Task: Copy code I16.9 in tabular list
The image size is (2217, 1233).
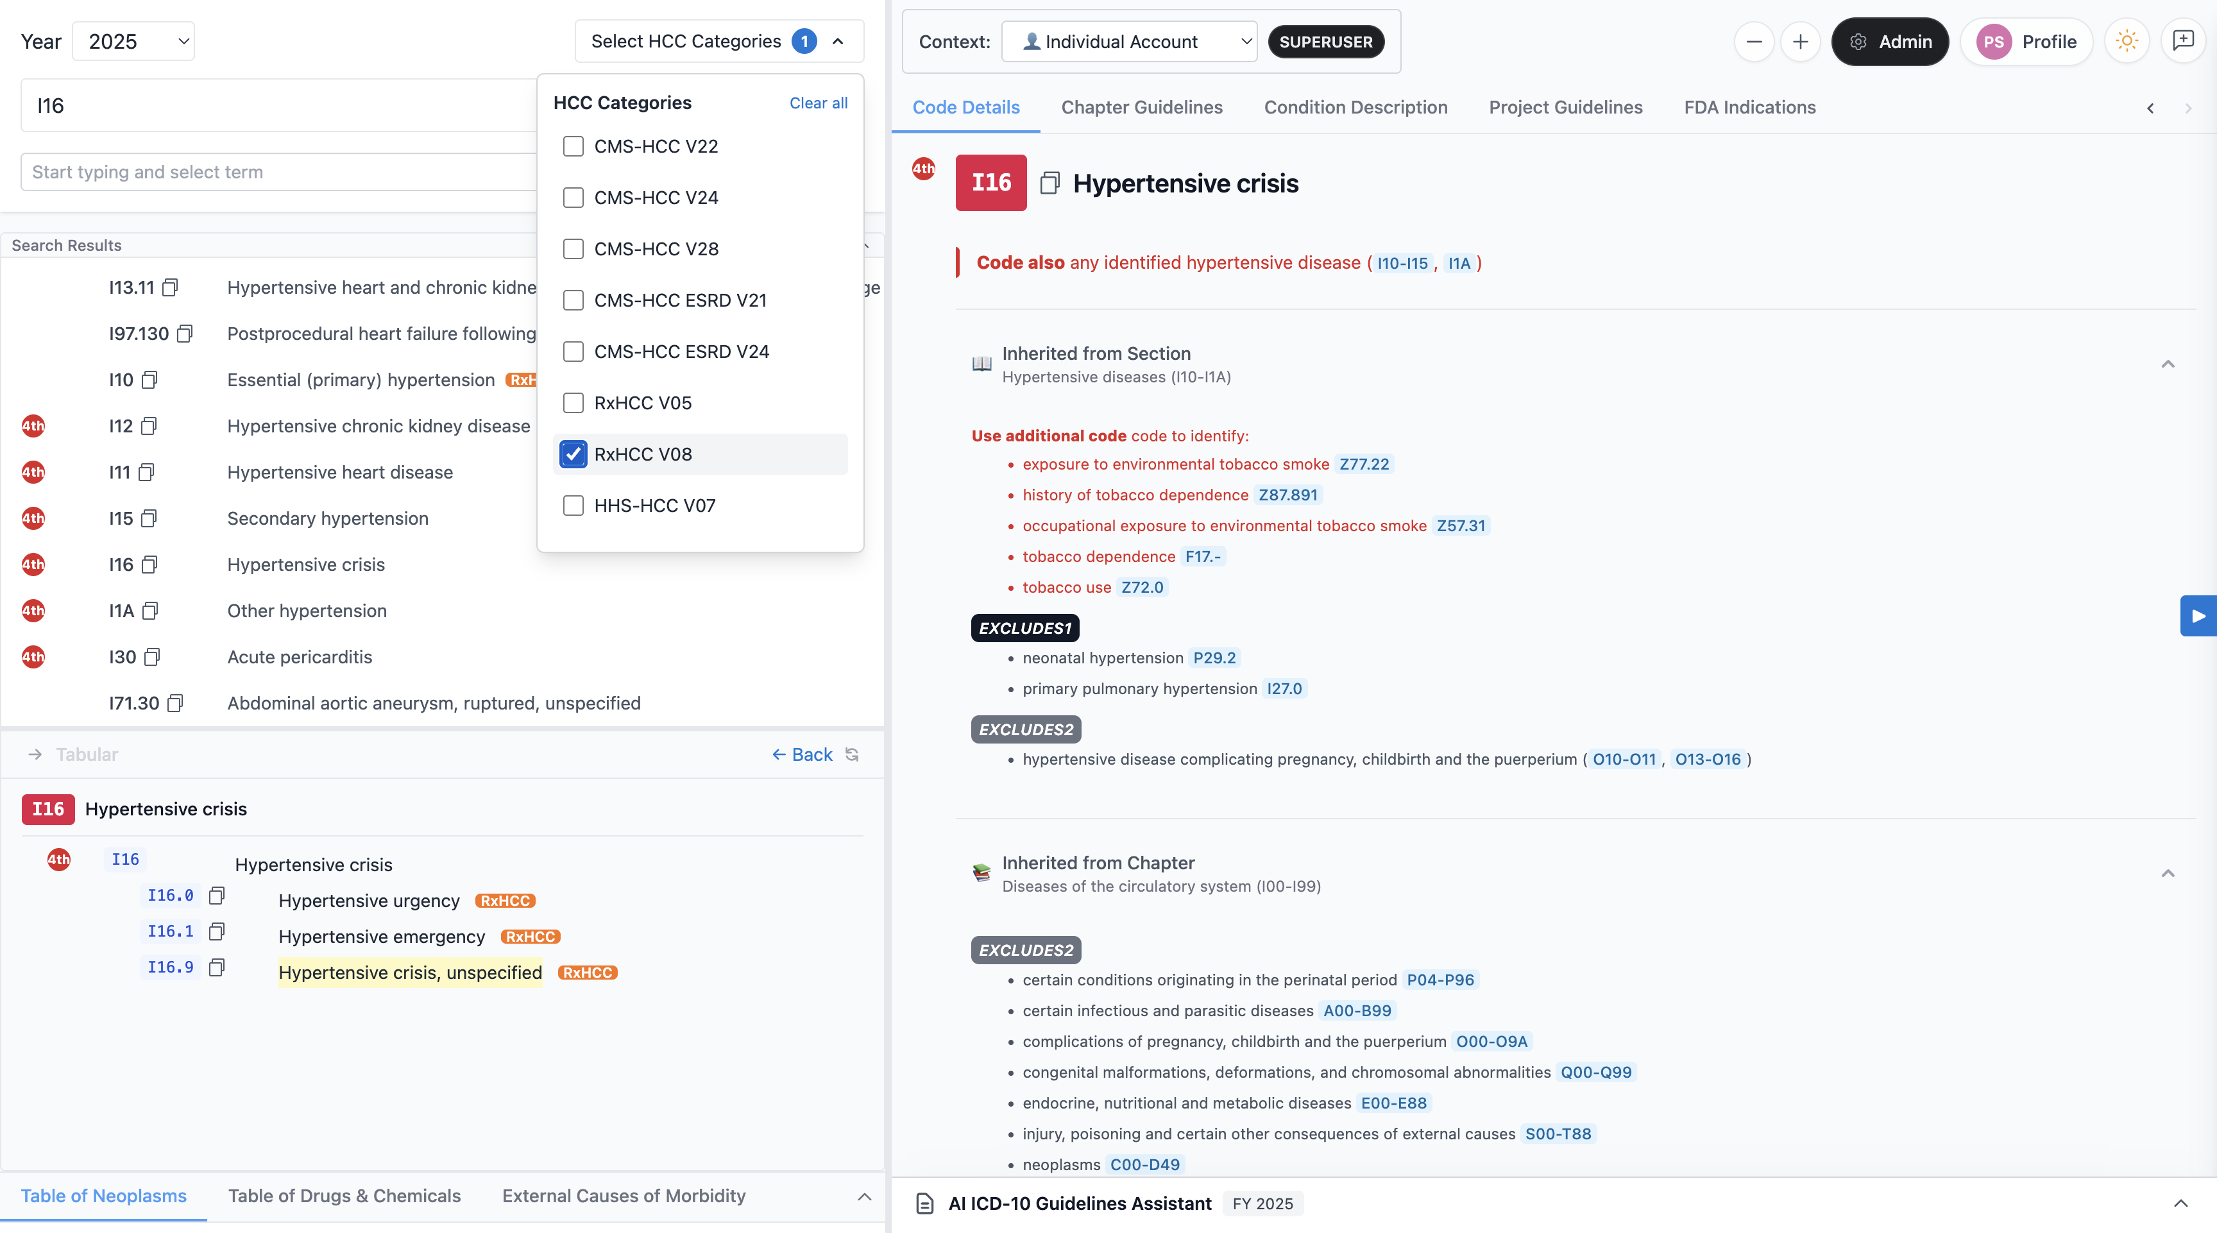Action: (x=217, y=967)
